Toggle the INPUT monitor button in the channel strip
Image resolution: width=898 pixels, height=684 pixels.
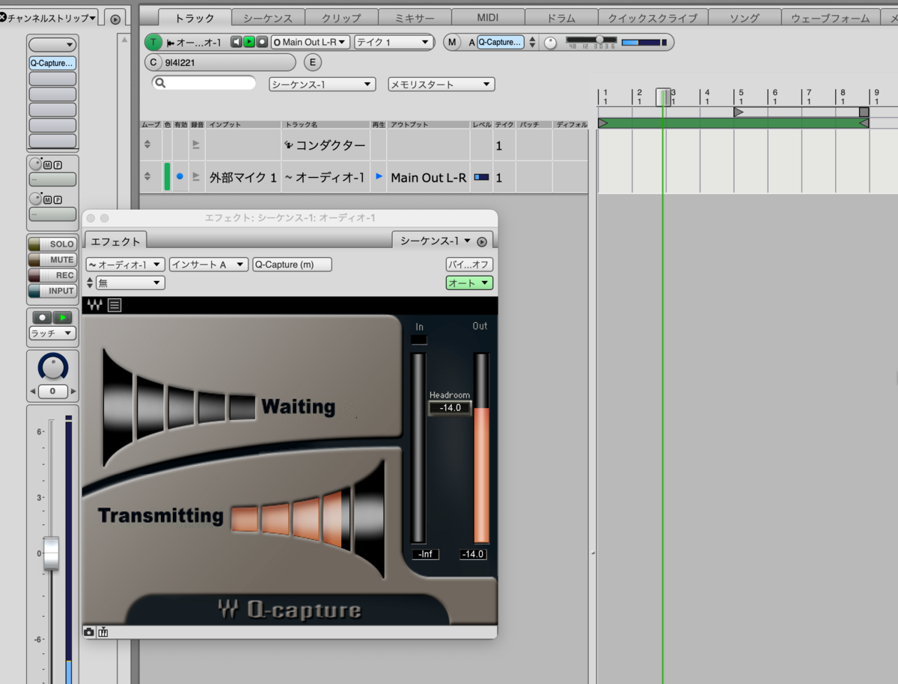[52, 292]
